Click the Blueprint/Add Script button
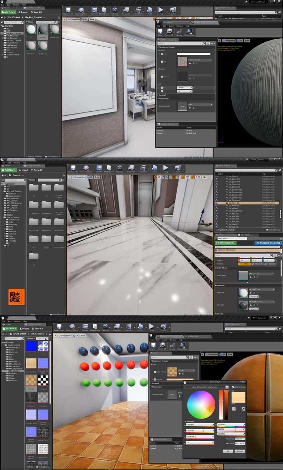 (x=268, y=243)
